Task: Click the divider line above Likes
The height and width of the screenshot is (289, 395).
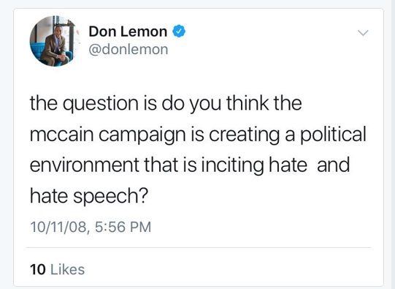Action: coord(199,247)
